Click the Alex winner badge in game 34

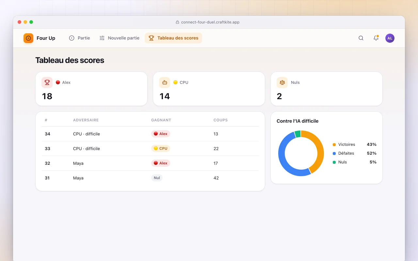pos(161,134)
